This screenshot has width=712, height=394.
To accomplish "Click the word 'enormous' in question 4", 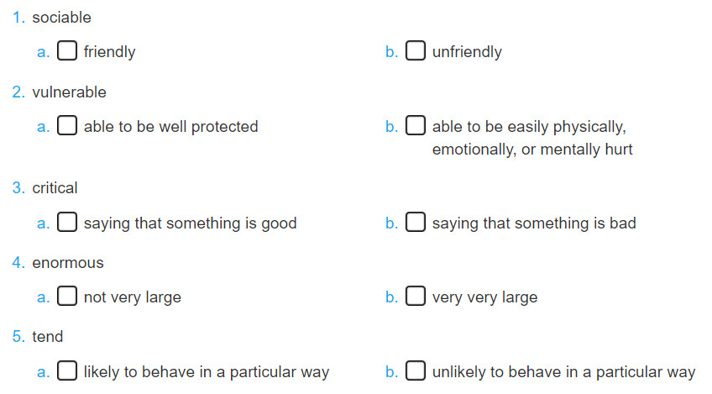I will (68, 263).
